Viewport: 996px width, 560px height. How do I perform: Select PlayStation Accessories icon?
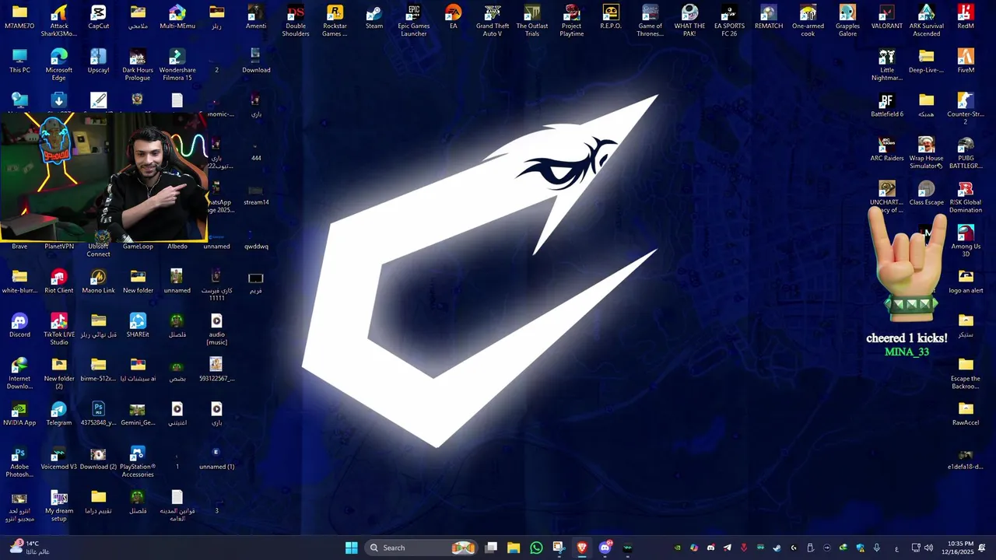[x=138, y=462]
